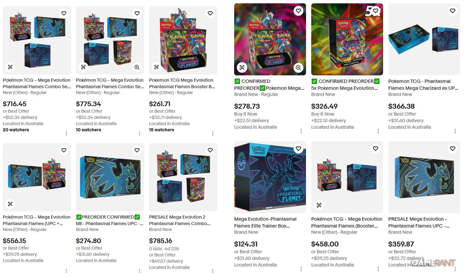Open PRESALE Mega Evolution 2 Combo listing title

180,220
